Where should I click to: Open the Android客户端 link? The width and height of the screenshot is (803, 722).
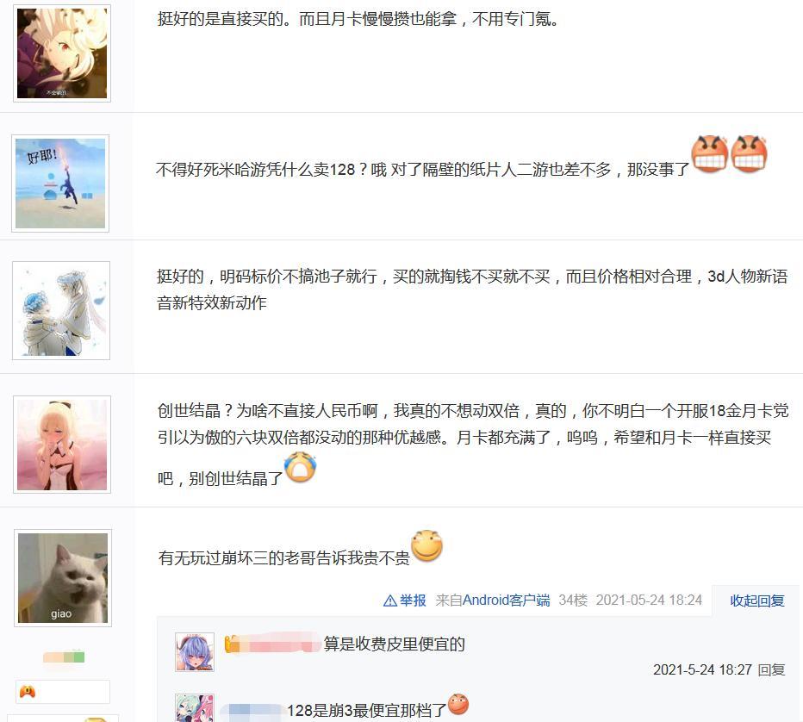pos(506,601)
